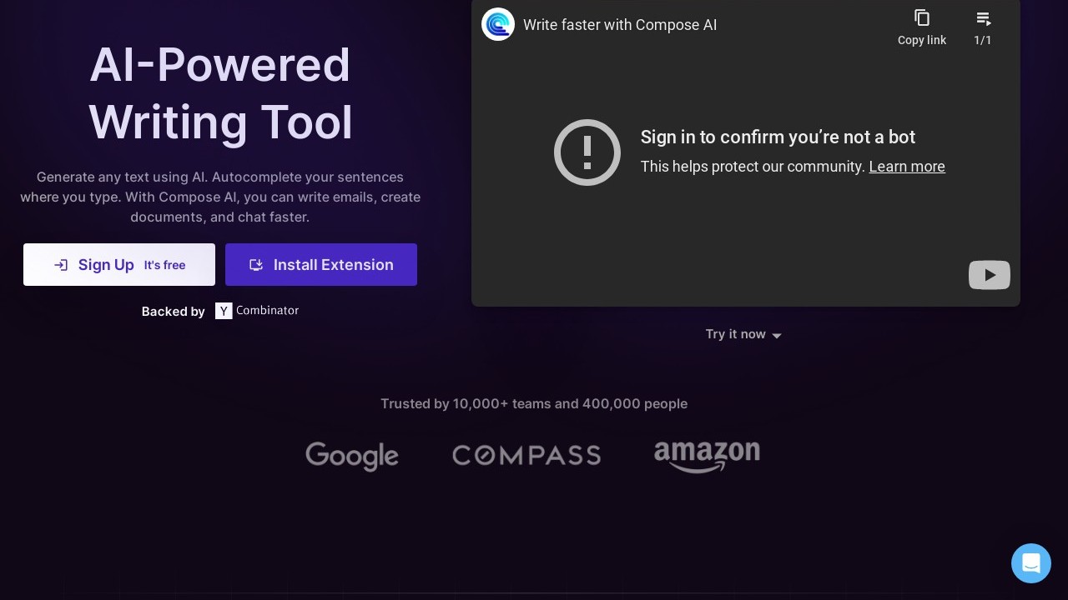Click the Sign in to confirm message
The height and width of the screenshot is (600, 1068).
tap(778, 137)
